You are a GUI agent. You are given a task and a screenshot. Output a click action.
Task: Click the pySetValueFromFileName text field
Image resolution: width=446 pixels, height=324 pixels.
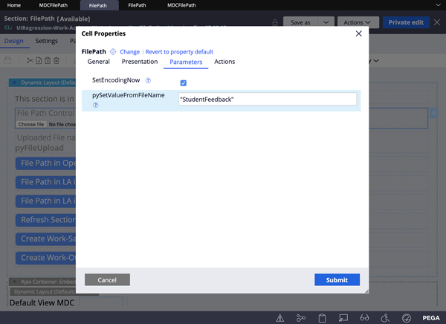[267, 99]
